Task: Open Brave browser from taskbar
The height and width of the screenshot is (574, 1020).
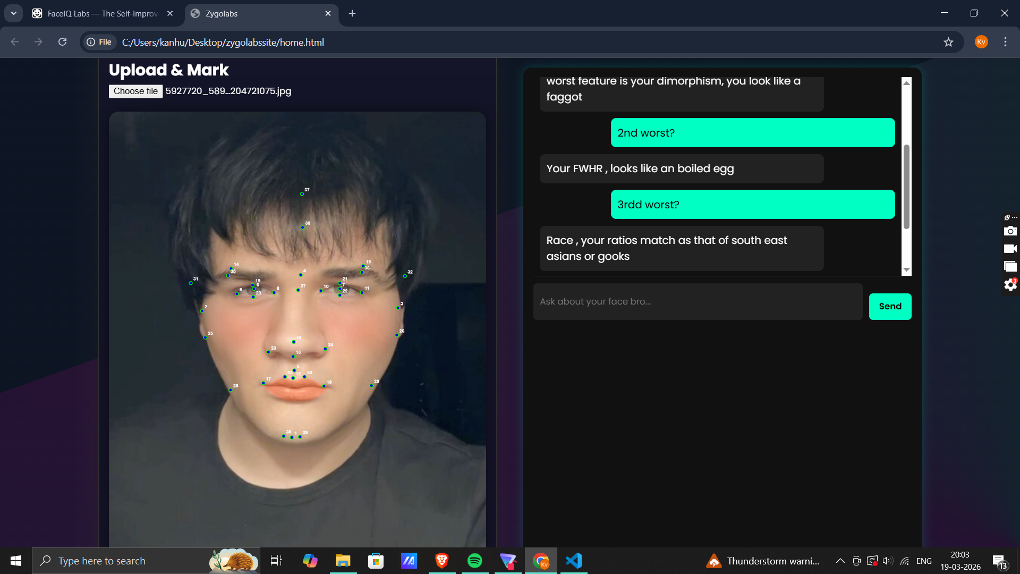Action: pyautogui.click(x=442, y=561)
